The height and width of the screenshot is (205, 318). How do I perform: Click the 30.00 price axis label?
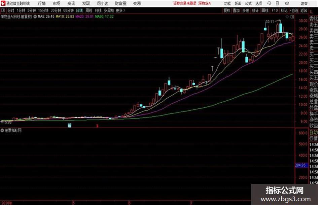click(303, 21)
